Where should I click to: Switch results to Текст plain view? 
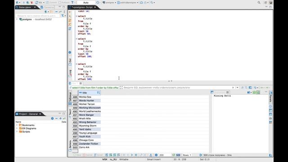pyautogui.click(x=70, y=113)
